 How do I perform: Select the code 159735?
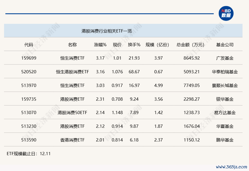pos(29,99)
